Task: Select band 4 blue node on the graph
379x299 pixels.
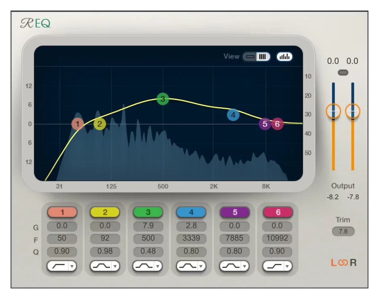Action: (x=233, y=115)
